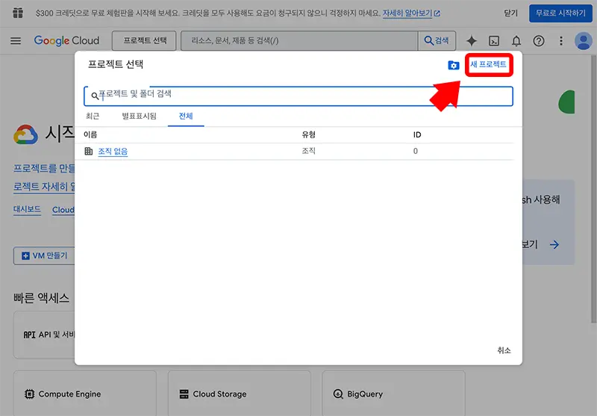Open the 조직 없음 organization link
597x416 pixels.
point(113,151)
